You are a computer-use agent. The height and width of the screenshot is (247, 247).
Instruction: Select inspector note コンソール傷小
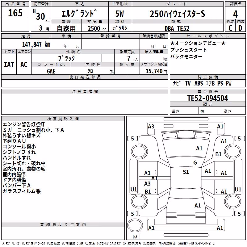coord(19,146)
